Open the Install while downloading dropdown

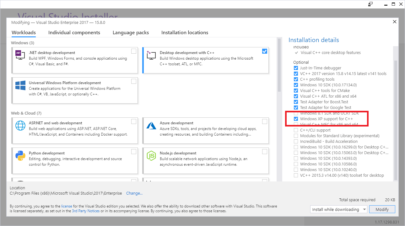(338, 209)
